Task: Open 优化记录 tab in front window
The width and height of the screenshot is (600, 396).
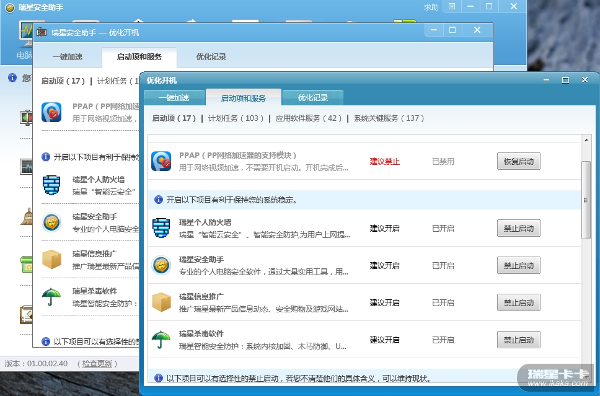Action: pos(312,97)
